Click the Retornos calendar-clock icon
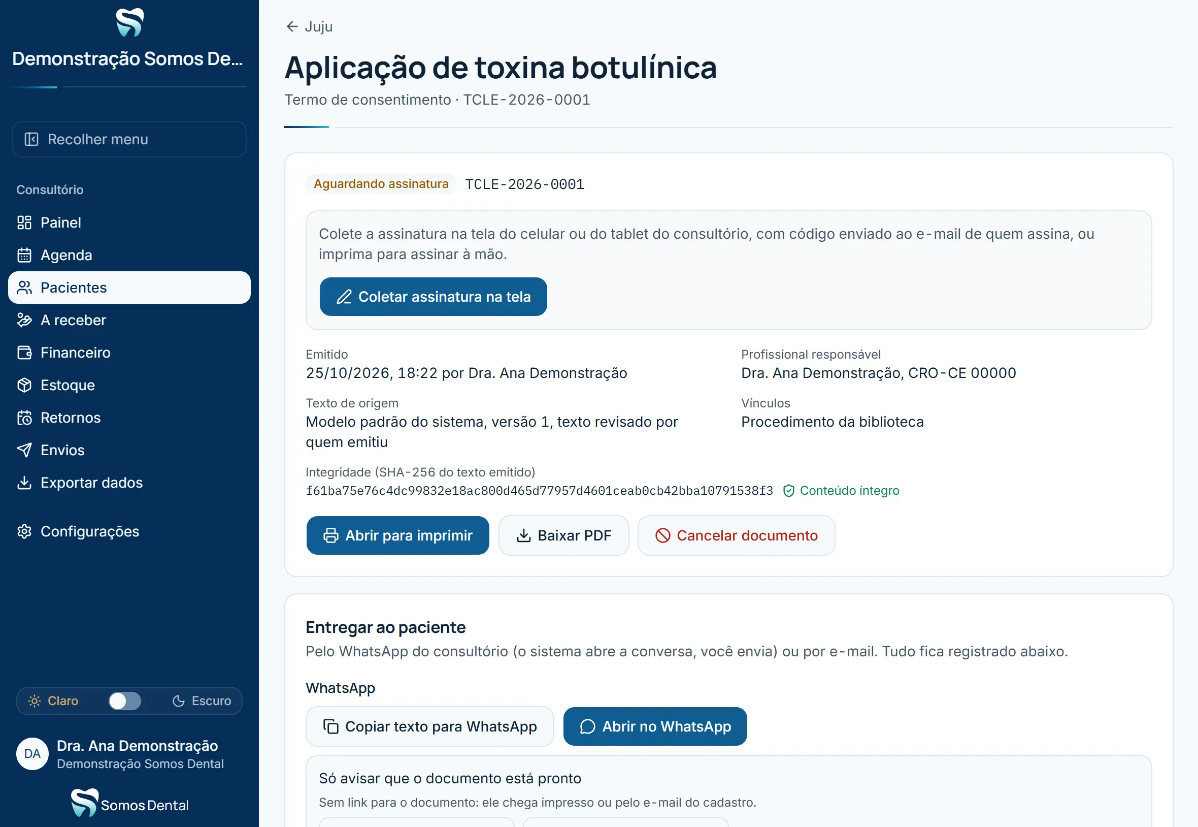The height and width of the screenshot is (827, 1198). 24,418
